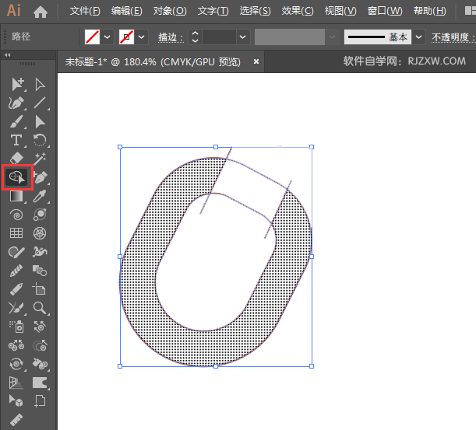This screenshot has height=430, width=476.
Task: Select the Gradient tool
Action: coord(16,196)
